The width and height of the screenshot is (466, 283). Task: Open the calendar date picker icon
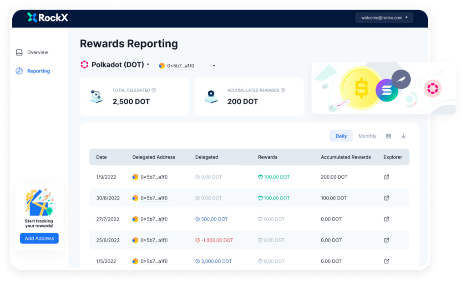coord(388,136)
